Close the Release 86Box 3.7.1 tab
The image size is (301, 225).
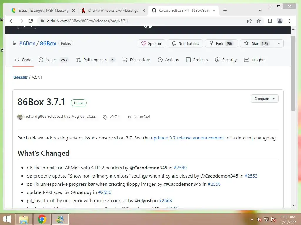[214, 11]
